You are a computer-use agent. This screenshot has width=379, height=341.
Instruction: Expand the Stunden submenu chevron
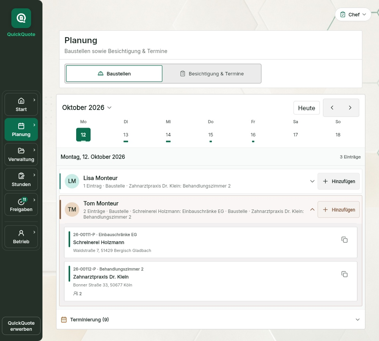tap(34, 175)
